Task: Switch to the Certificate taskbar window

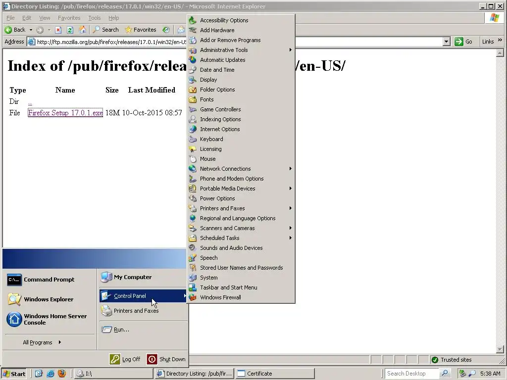Action: coord(275,374)
